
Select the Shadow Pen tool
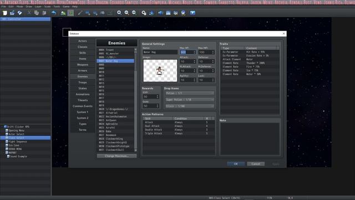tap(110, 13)
